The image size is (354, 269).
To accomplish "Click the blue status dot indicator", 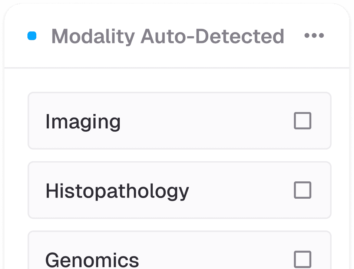I will (32, 36).
